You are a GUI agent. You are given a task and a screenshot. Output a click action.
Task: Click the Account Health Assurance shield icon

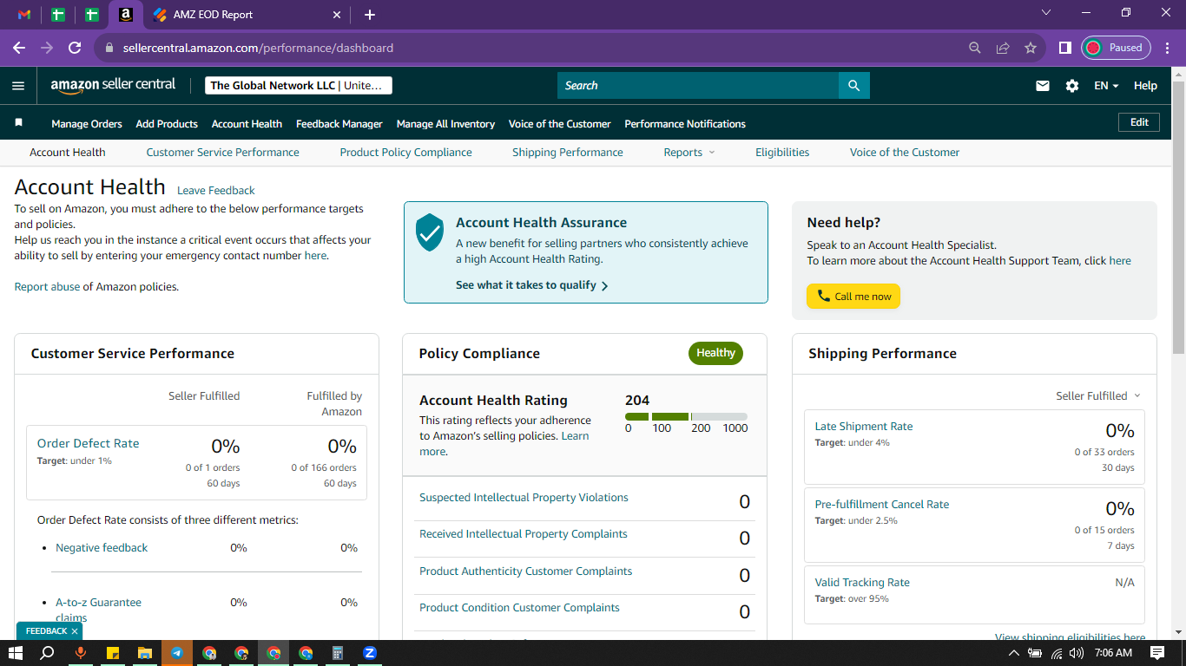[430, 232]
